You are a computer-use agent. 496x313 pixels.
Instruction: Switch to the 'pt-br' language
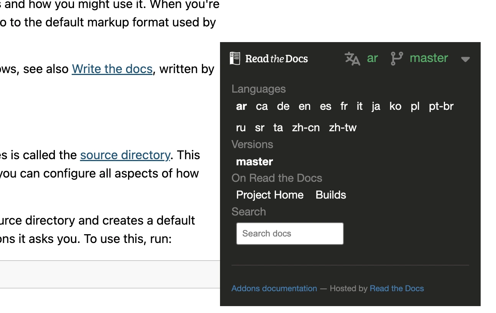point(441,106)
